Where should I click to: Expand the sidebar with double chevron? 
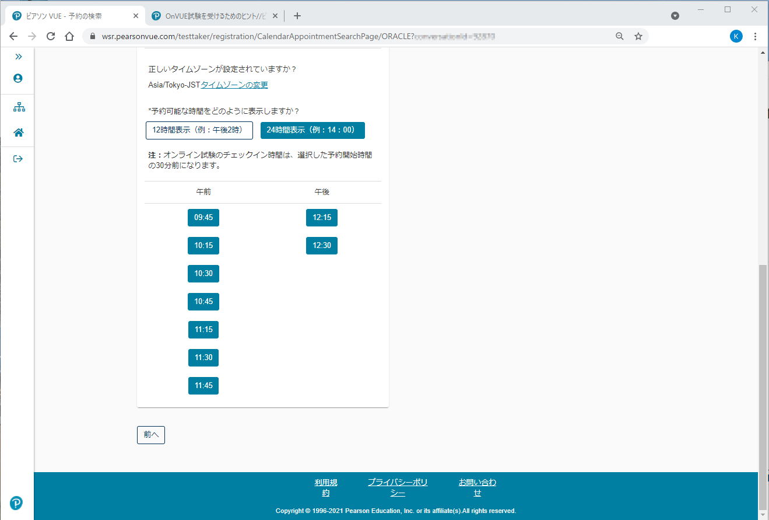click(18, 57)
